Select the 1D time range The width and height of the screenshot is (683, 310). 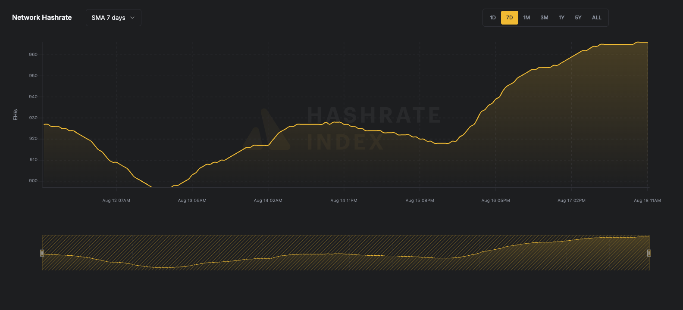pos(493,18)
